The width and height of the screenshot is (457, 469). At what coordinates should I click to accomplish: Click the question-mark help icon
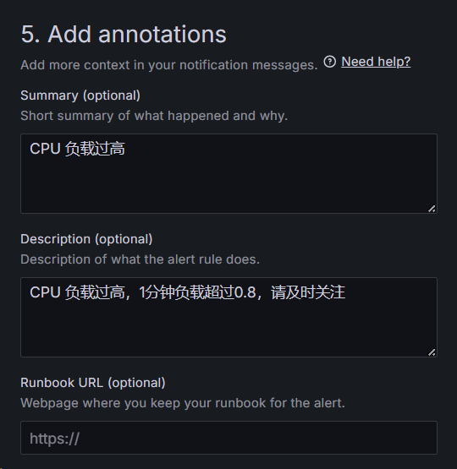[330, 62]
